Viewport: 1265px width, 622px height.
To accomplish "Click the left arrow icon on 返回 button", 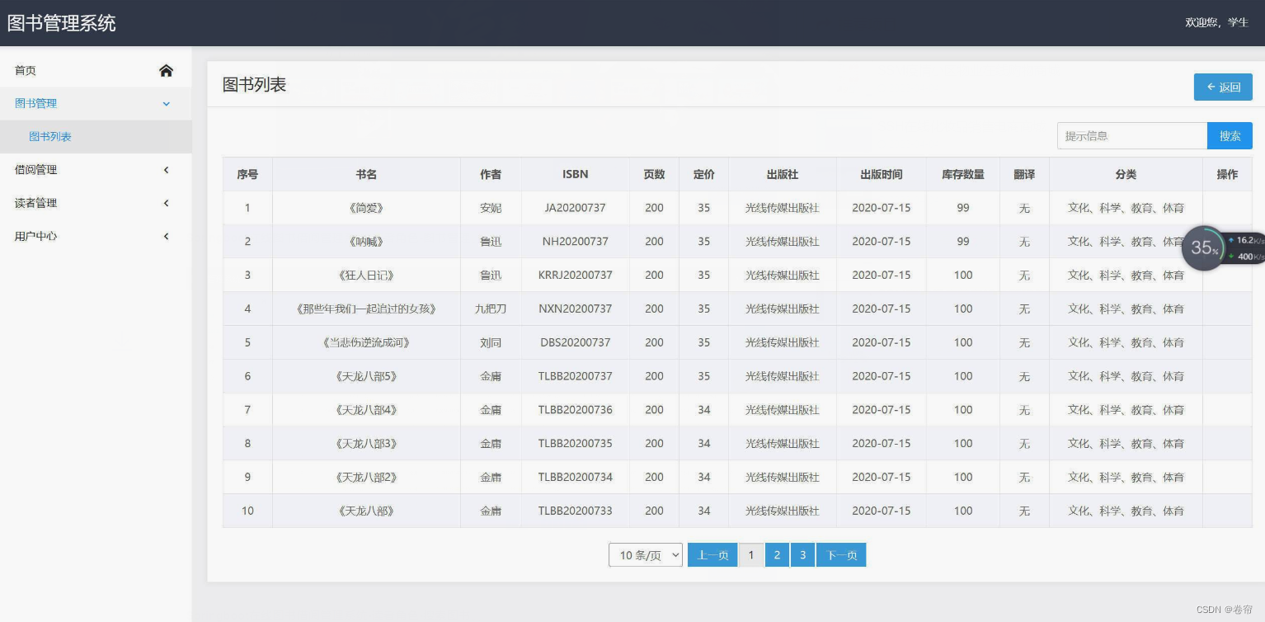I will pos(1211,87).
